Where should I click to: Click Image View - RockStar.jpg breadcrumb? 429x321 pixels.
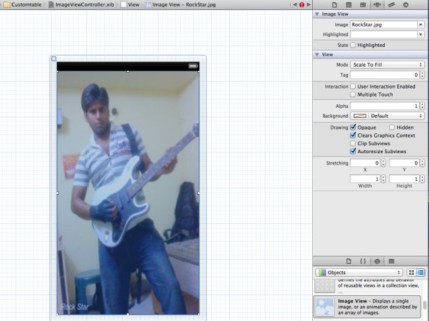point(181,5)
